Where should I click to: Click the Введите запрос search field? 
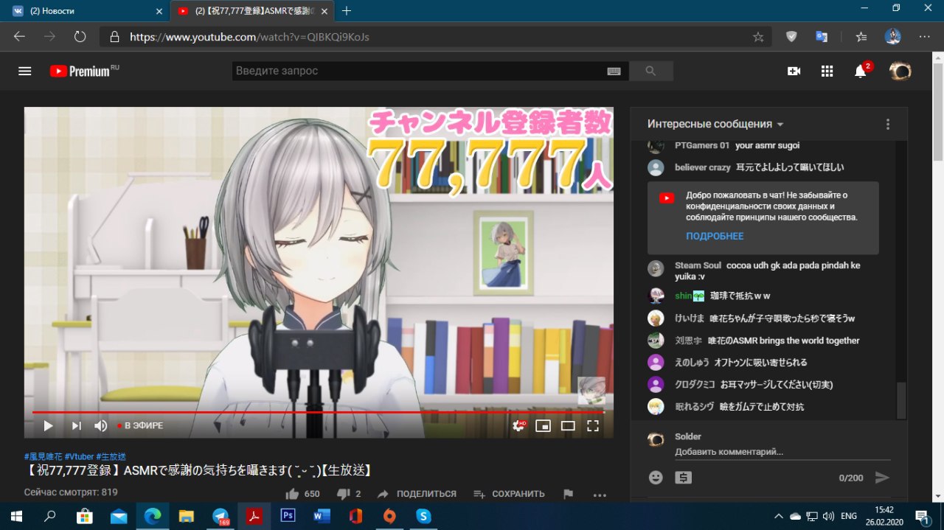(419, 71)
